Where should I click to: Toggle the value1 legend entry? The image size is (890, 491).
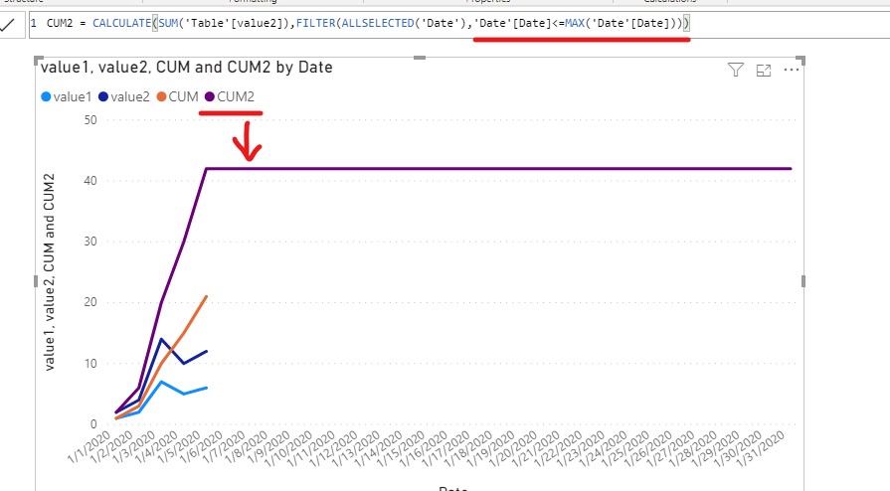coord(67,97)
